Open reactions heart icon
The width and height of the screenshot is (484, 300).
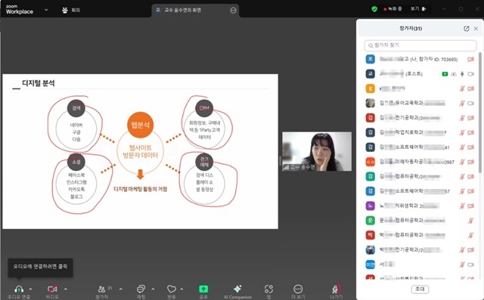(x=172, y=289)
